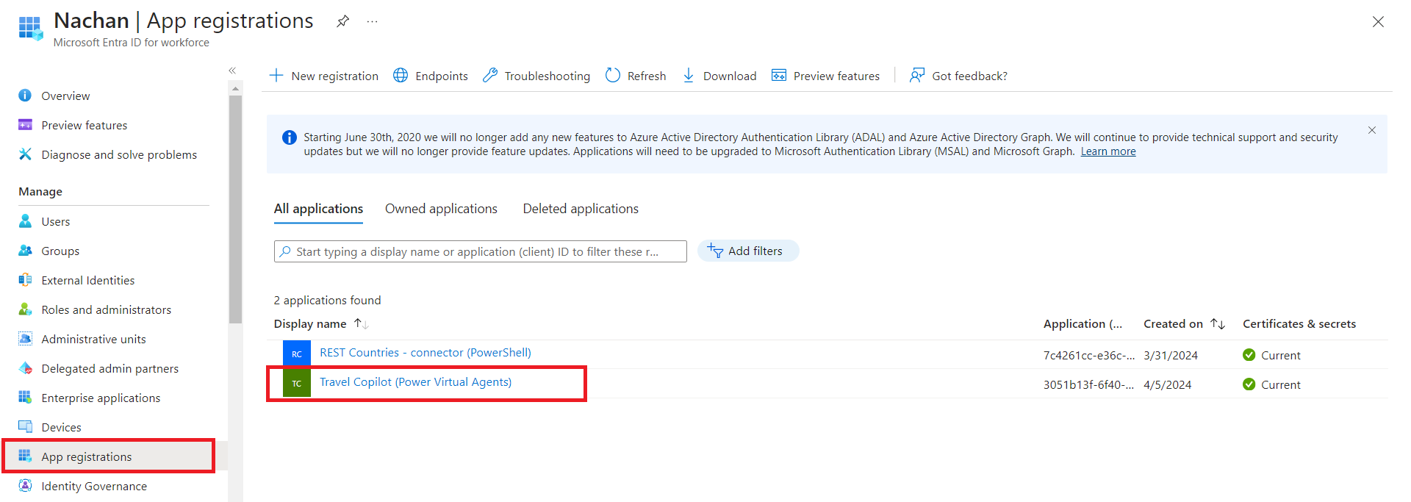Click the Add filters button

(747, 251)
